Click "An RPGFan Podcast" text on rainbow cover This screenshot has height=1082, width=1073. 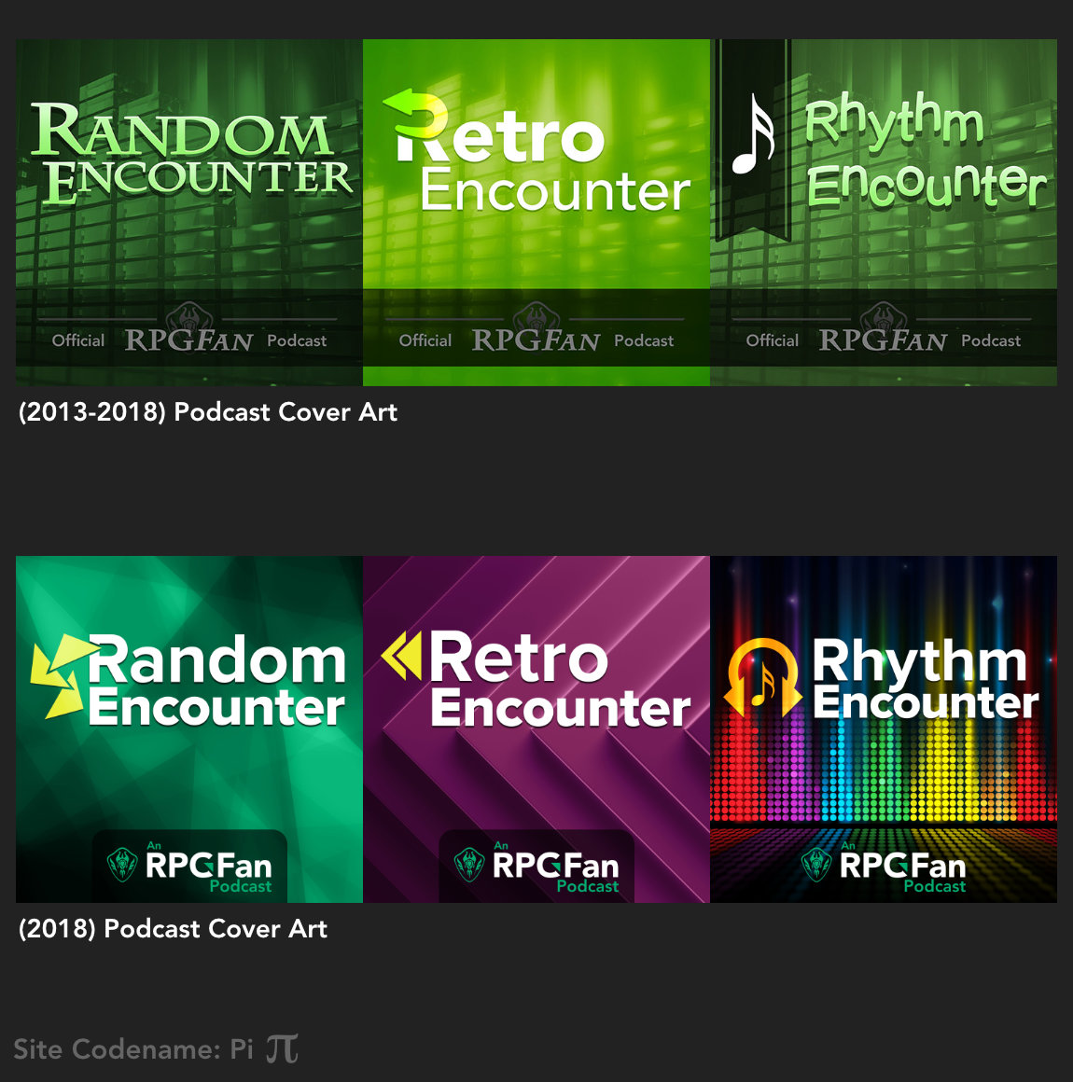pyautogui.click(x=902, y=867)
